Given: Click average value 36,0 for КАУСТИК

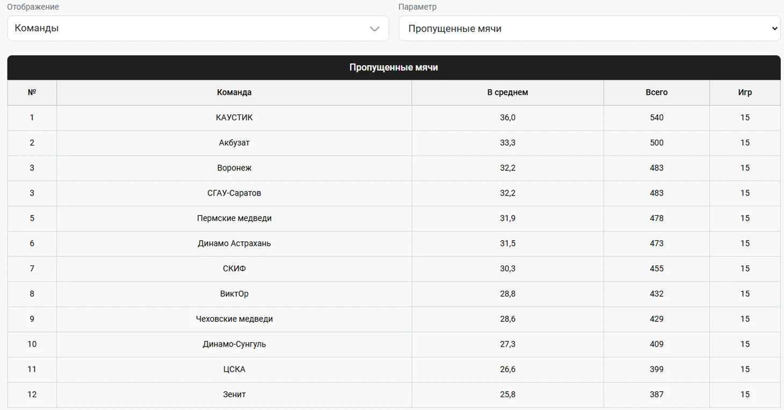Looking at the screenshot, I should pos(507,118).
